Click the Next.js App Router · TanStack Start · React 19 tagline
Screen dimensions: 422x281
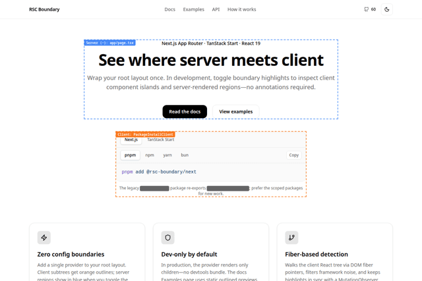tap(211, 44)
